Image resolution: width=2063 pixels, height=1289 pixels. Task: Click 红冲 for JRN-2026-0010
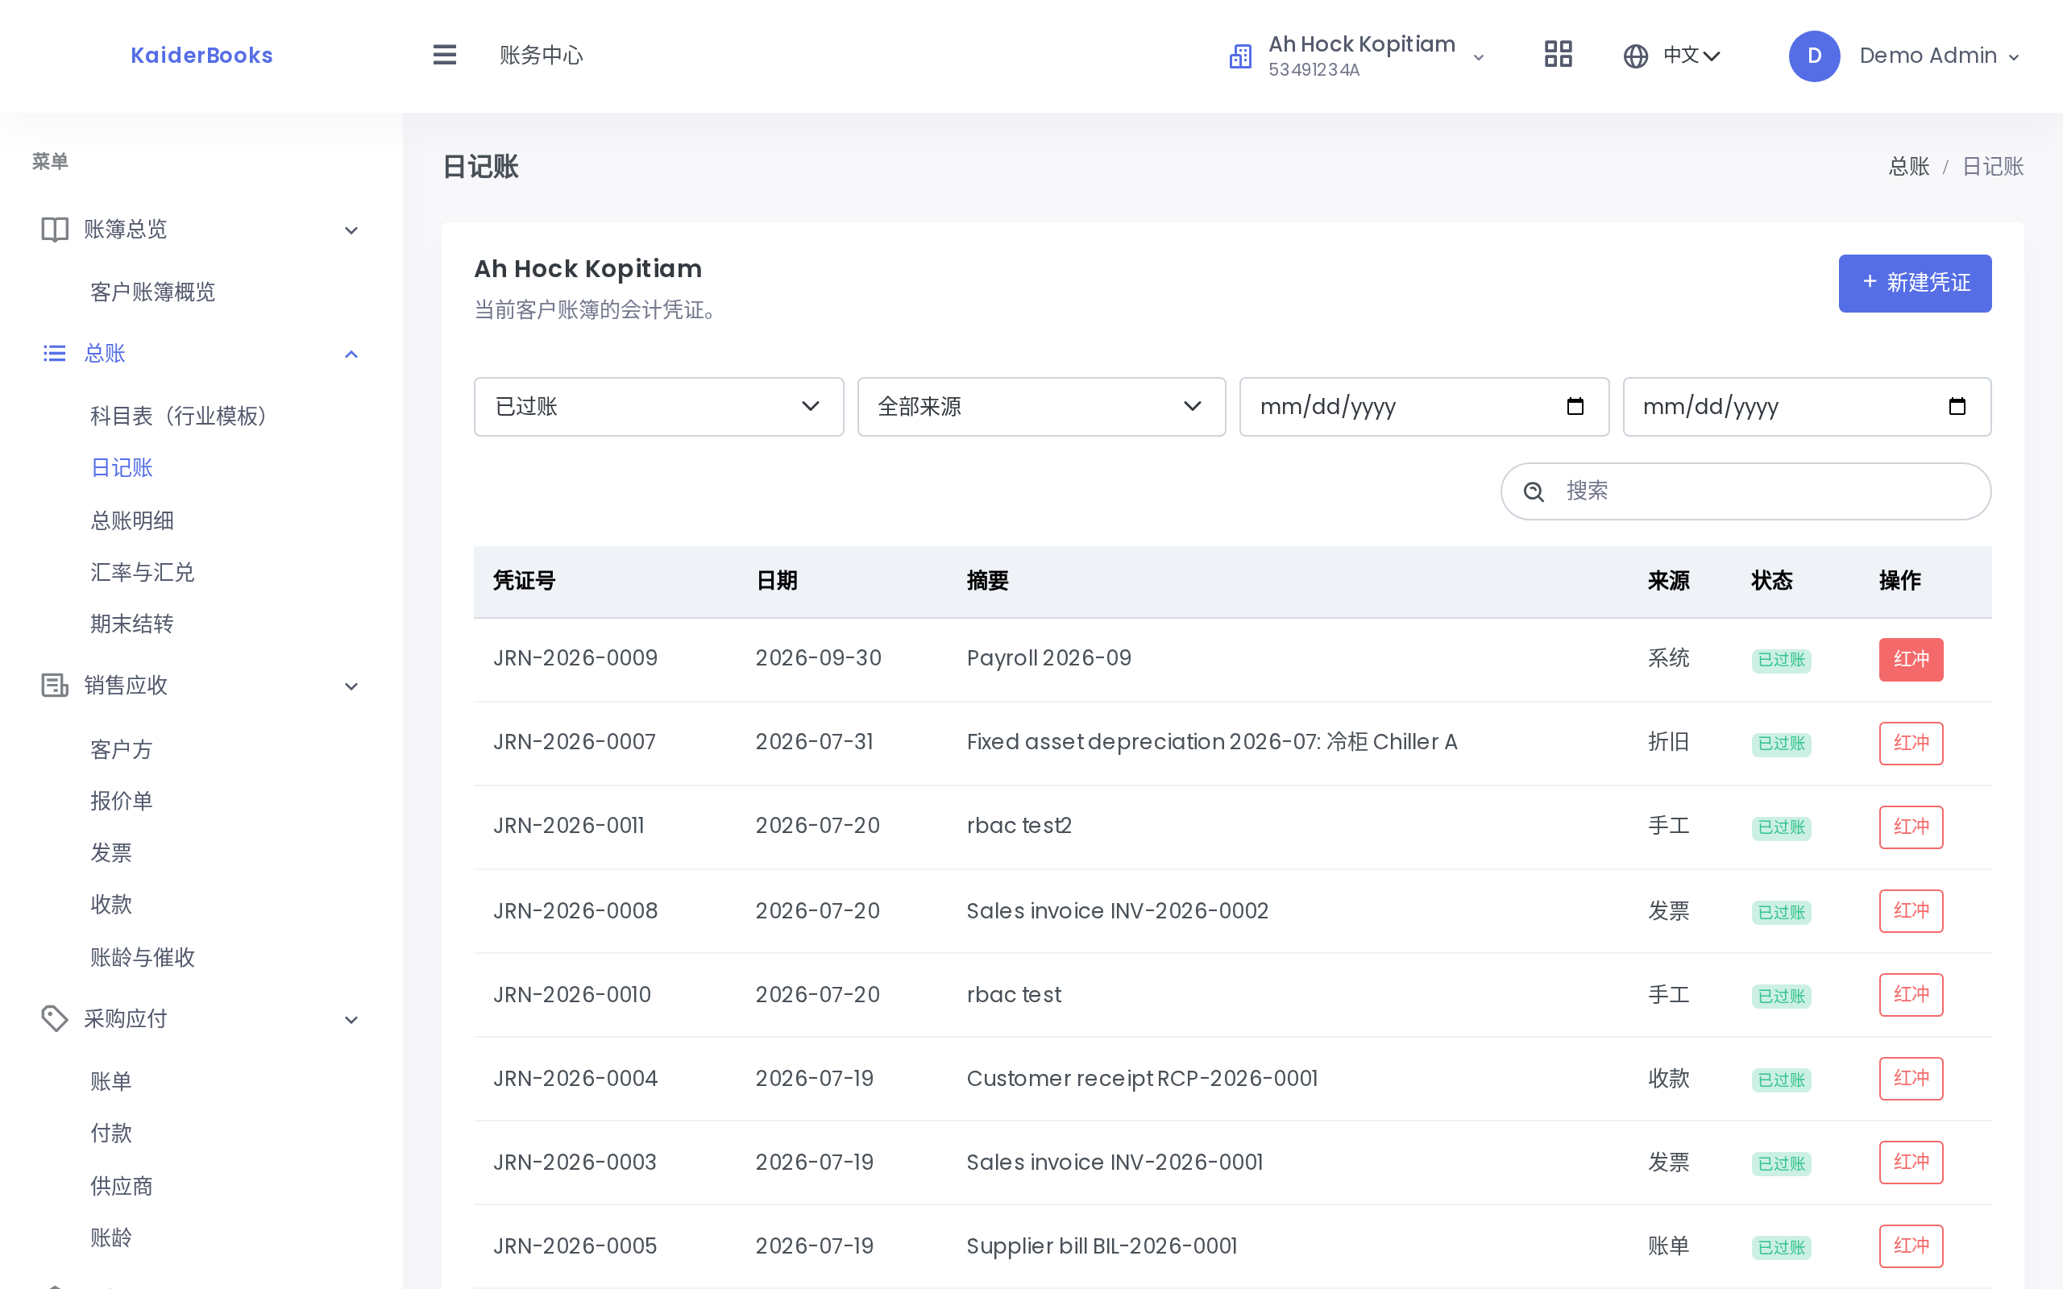click(1911, 994)
